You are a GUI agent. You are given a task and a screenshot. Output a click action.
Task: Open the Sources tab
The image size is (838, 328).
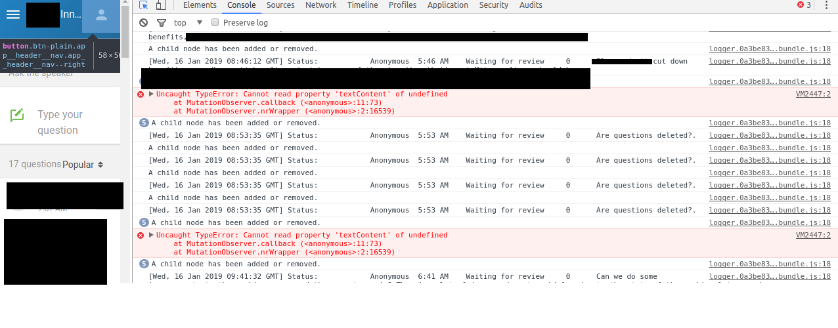pyautogui.click(x=280, y=5)
